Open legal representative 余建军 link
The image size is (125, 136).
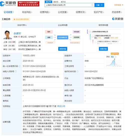tap(17, 33)
